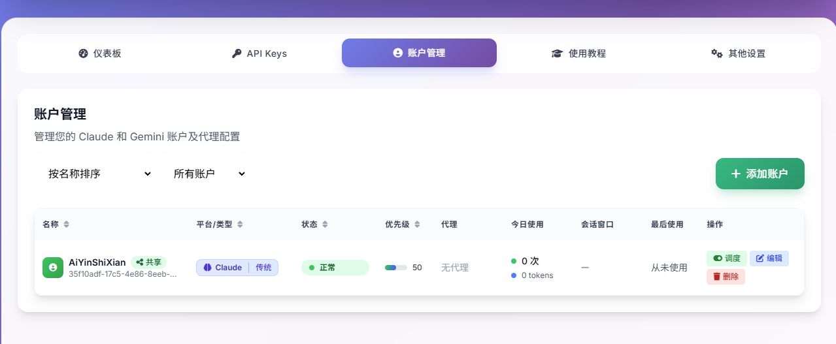Click the sort icon beside 优先级 header
Image resolution: width=836 pixels, height=344 pixels.
[417, 225]
